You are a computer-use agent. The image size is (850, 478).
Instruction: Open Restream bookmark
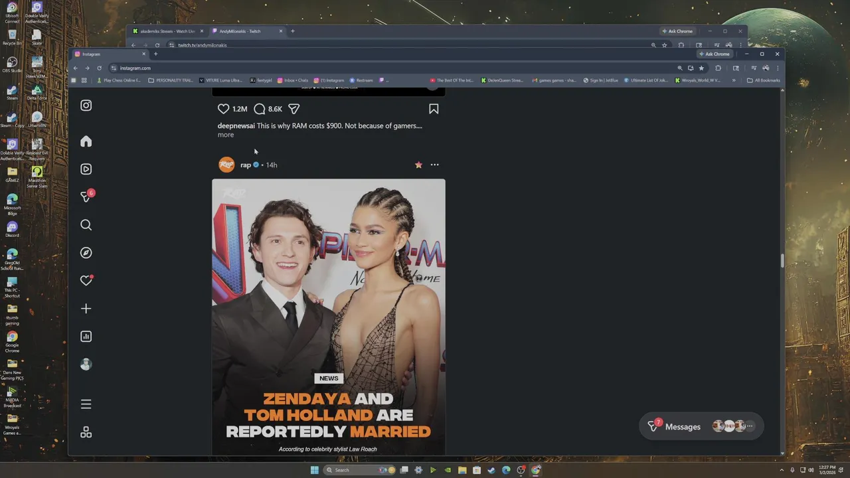coord(362,80)
